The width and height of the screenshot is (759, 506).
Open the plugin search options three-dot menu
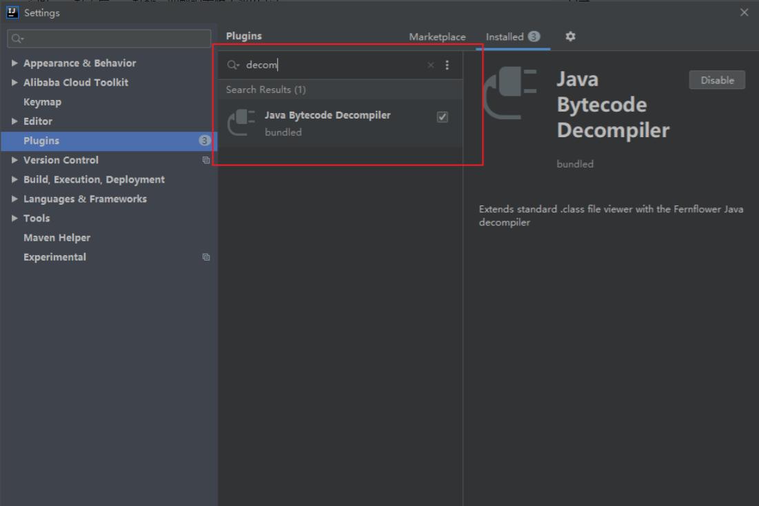pos(447,65)
